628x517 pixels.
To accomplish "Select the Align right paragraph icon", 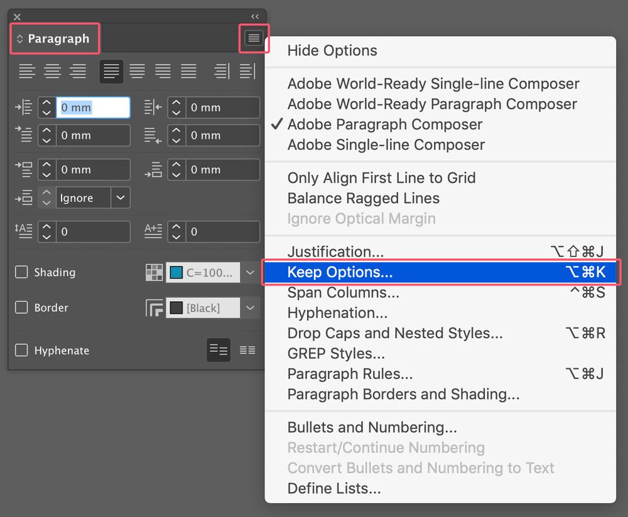I will click(78, 72).
